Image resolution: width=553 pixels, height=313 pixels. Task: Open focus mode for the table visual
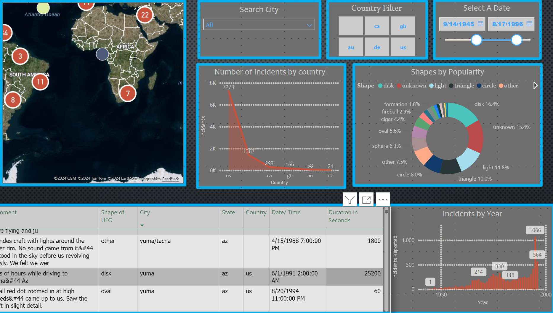366,200
